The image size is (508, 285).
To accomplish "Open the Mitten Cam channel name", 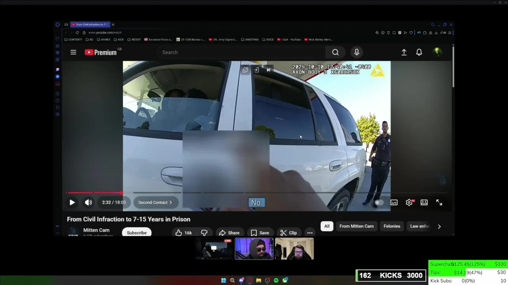I will [x=96, y=230].
